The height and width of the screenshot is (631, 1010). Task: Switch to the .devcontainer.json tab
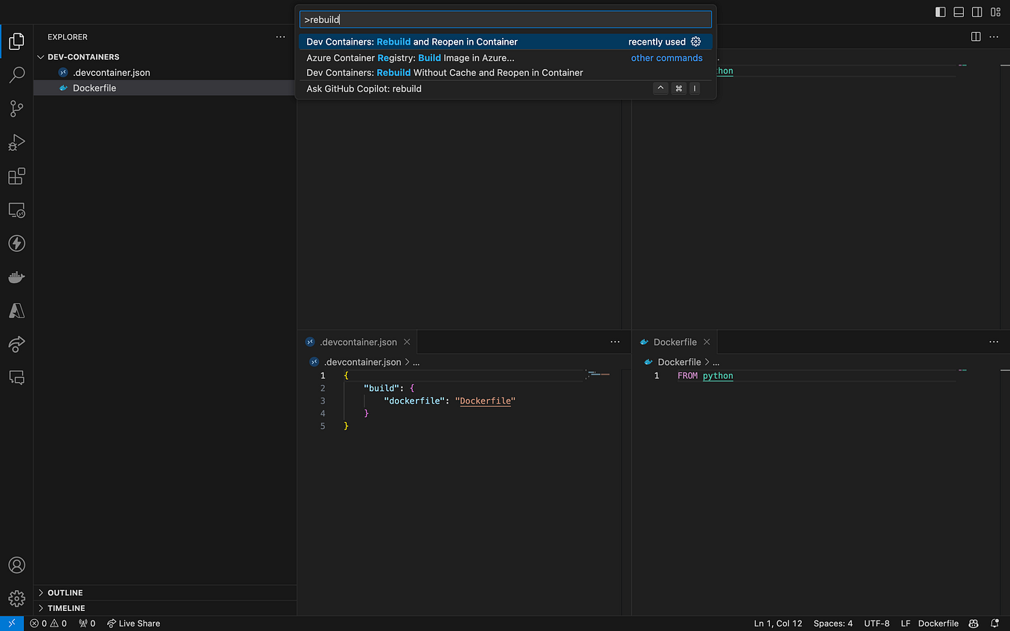[358, 342]
